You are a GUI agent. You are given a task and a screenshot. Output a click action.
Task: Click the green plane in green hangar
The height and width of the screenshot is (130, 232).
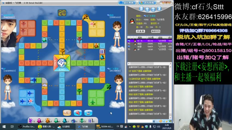pos(93,102)
